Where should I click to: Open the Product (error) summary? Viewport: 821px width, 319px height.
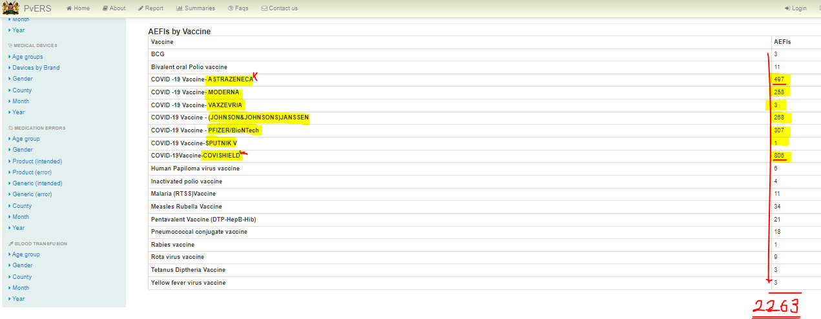pos(32,172)
